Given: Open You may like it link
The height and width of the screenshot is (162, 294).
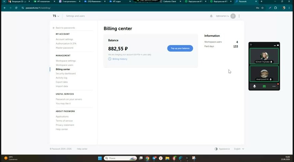Looking at the screenshot, I should [x=63, y=103].
